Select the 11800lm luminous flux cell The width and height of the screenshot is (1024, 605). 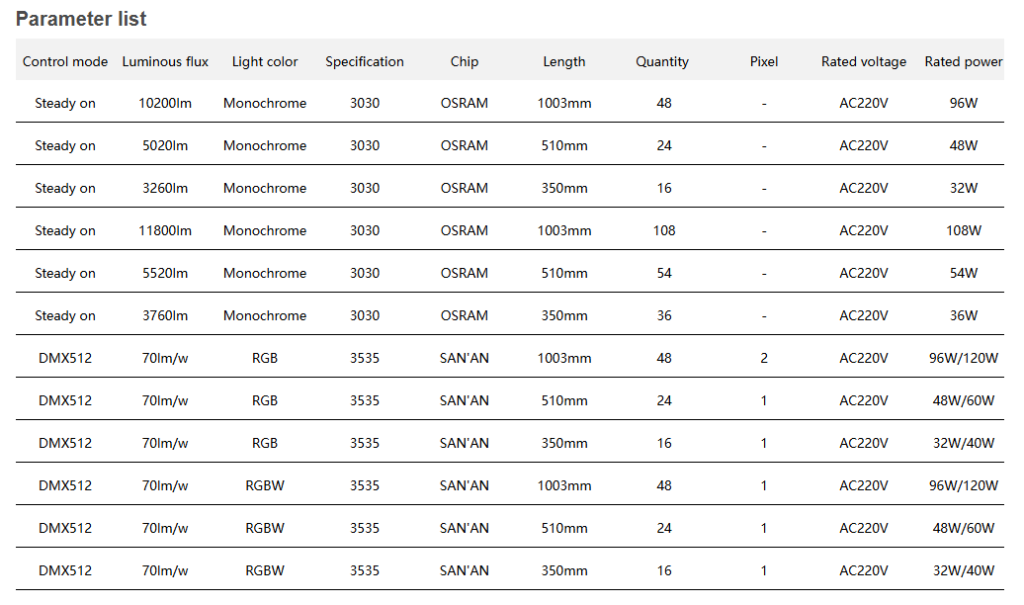(165, 230)
